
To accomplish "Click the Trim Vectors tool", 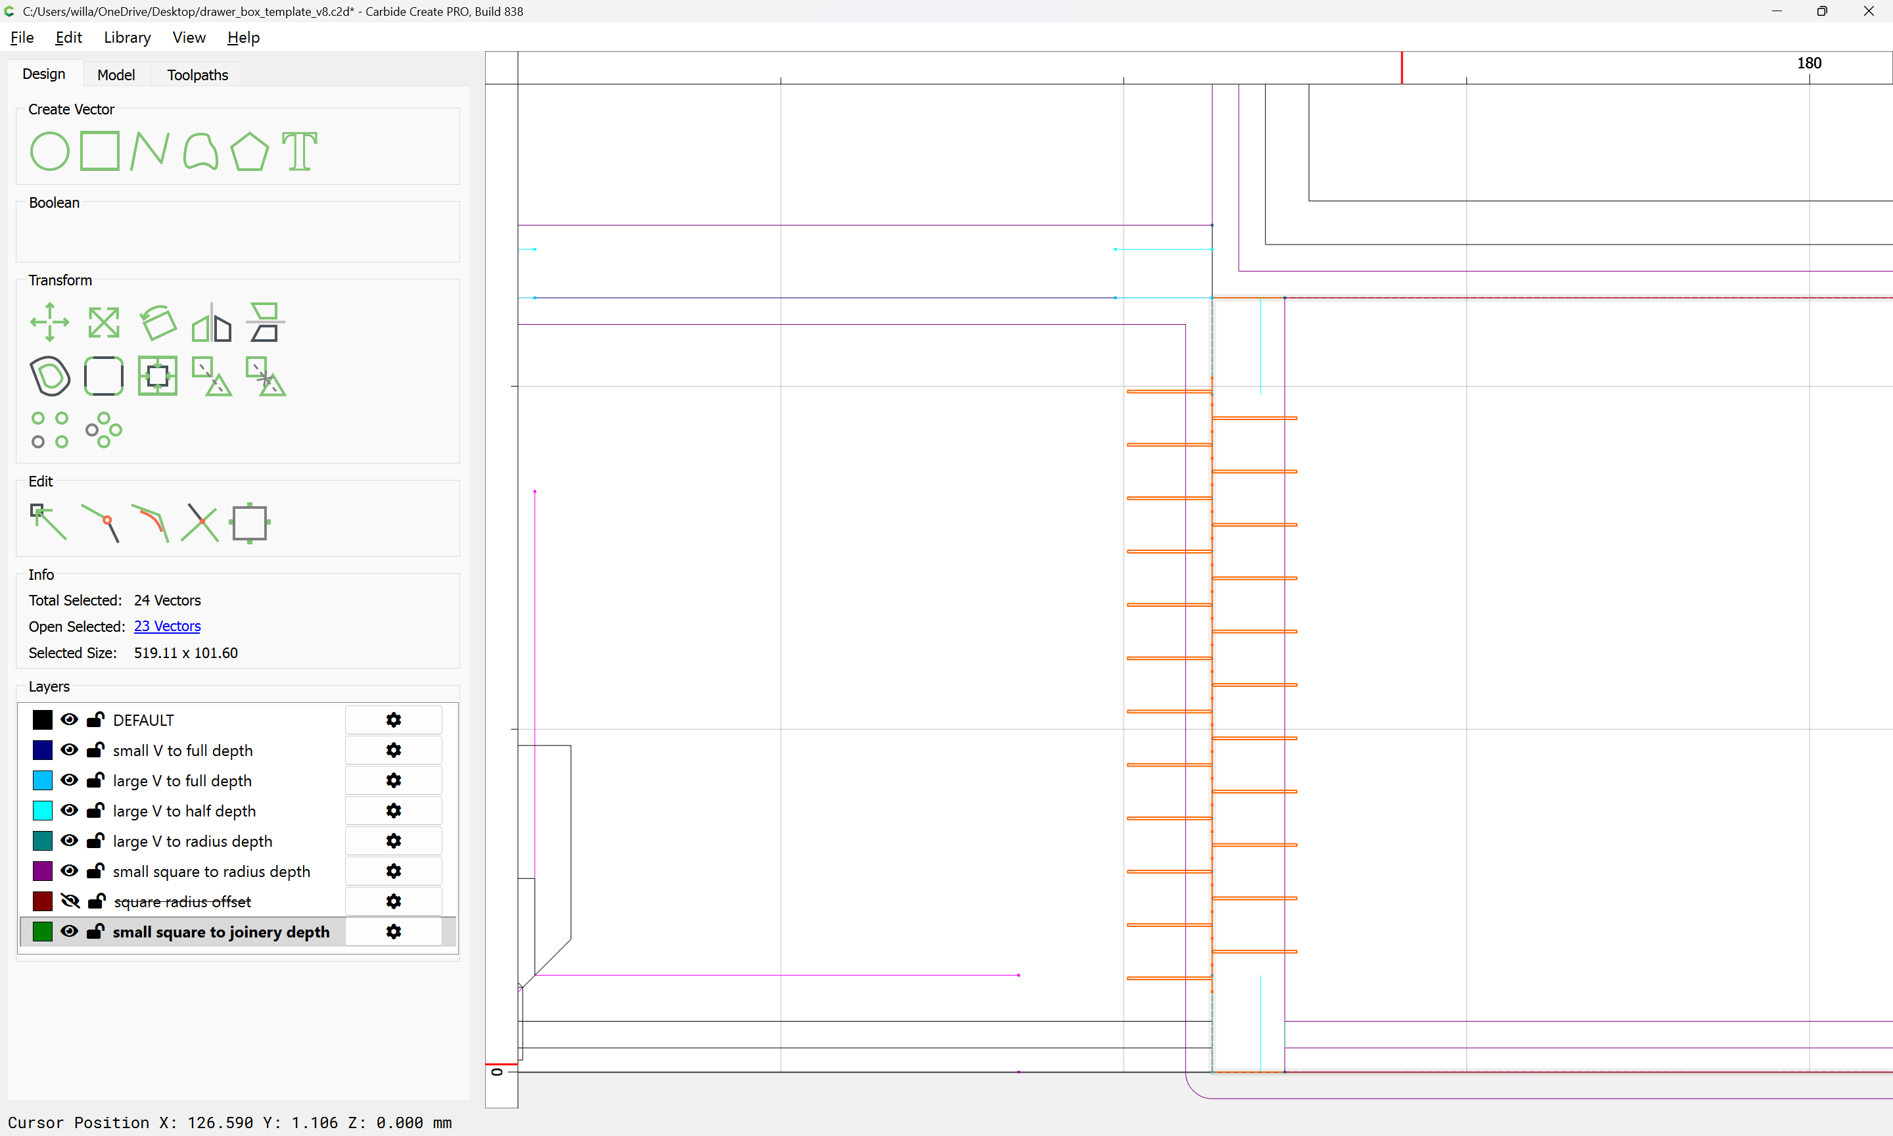I will pyautogui.click(x=200, y=523).
